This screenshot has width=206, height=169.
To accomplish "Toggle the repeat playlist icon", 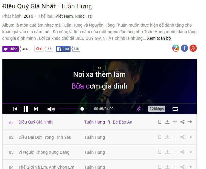I will pyautogui.click(x=175, y=109).
